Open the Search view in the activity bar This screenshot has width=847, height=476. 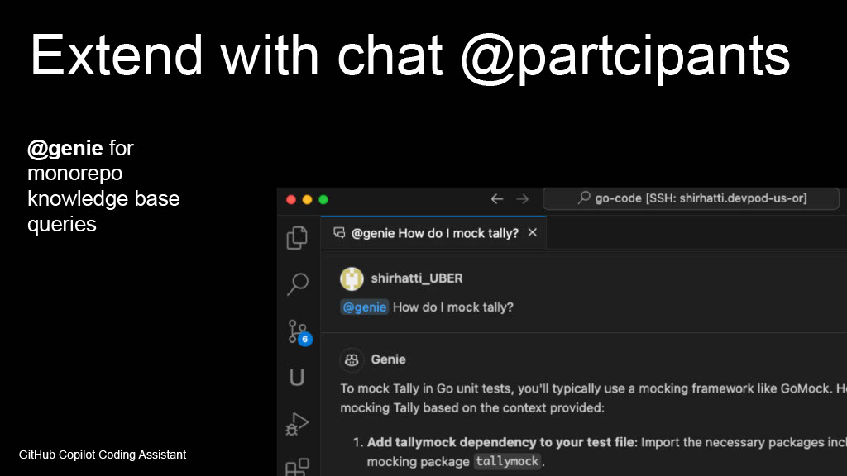(297, 284)
